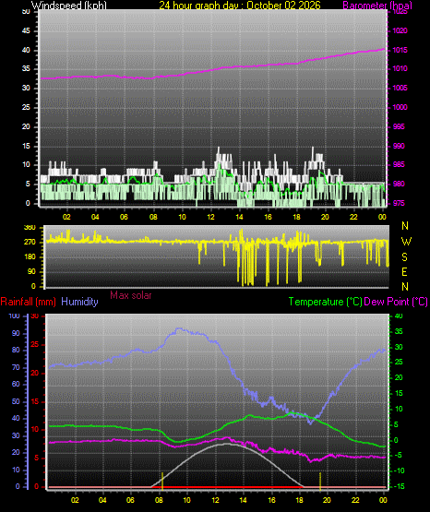Viewport: 430px width, 512px height.
Task: Click the yellow sunrise marker near 08
Action: (x=162, y=481)
